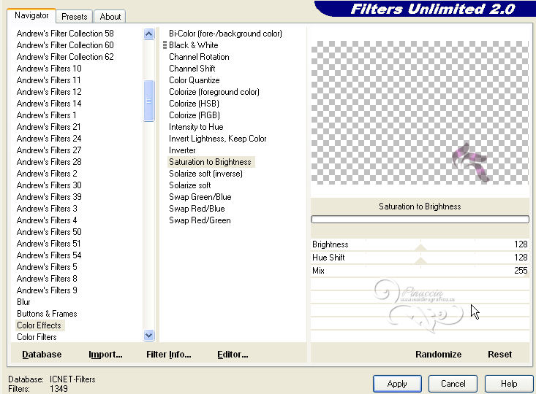536x394 pixels.
Task: Choose the Swap Red/Blue filter
Action: click(197, 209)
